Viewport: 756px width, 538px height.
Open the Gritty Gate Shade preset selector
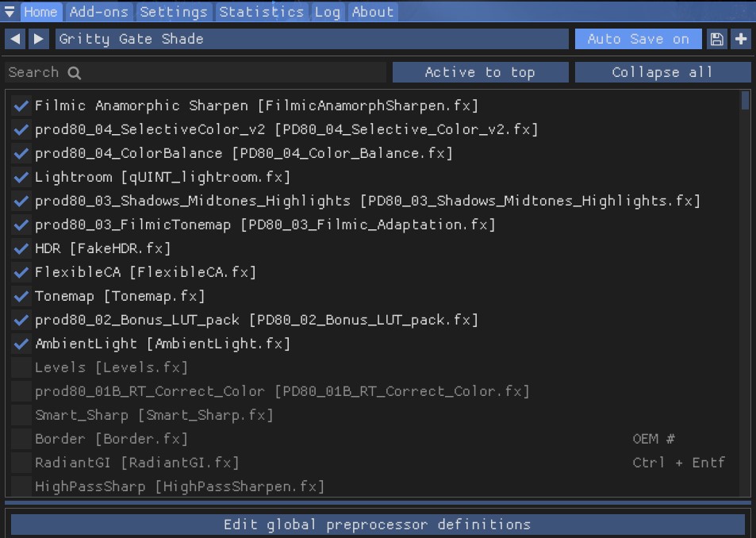click(x=312, y=39)
